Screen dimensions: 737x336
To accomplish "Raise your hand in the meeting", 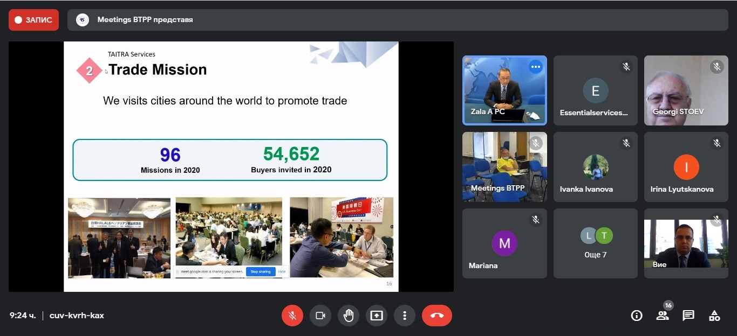I will [349, 316].
